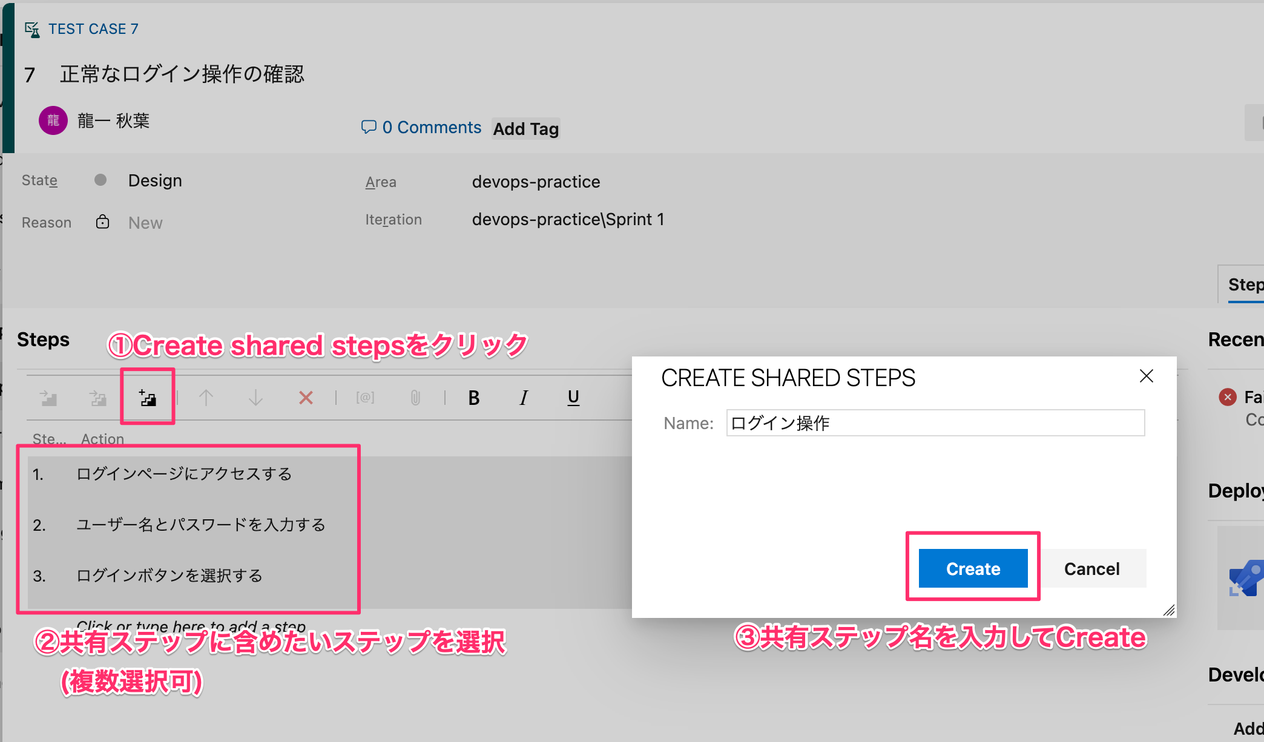Open the Iteration field Sprint 1
Screen dimensions: 1264x742
pos(567,219)
